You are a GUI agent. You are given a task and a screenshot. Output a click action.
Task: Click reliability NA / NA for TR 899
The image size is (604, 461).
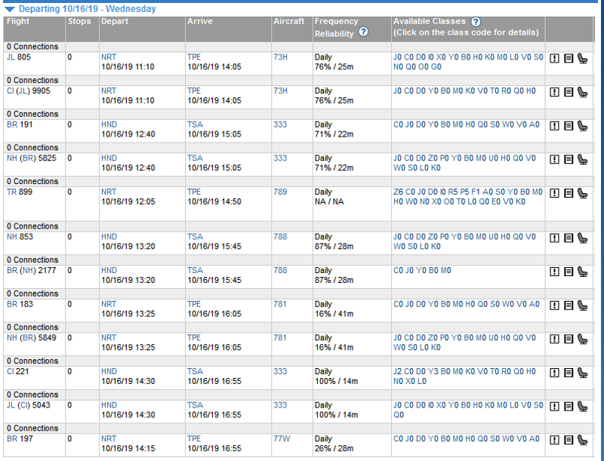coord(329,201)
